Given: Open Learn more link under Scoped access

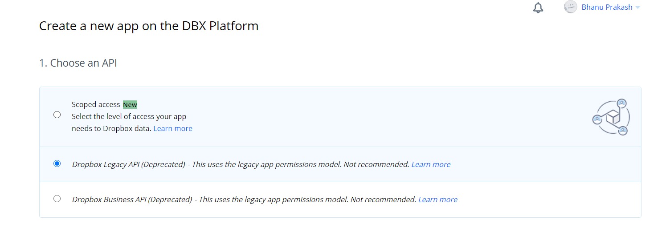Looking at the screenshot, I should pos(173,128).
